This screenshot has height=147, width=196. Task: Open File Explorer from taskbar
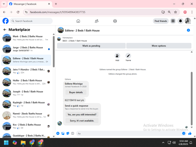(x=23, y=143)
